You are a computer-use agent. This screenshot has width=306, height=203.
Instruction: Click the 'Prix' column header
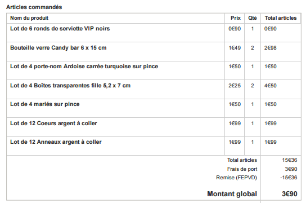(x=236, y=18)
